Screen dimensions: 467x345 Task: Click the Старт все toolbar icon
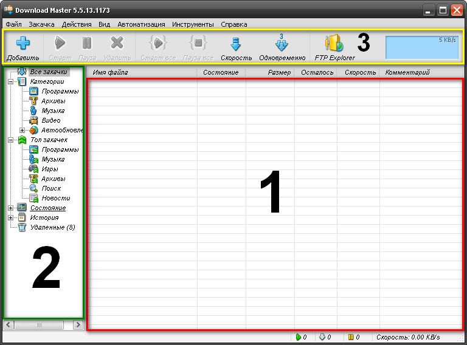[x=158, y=43]
